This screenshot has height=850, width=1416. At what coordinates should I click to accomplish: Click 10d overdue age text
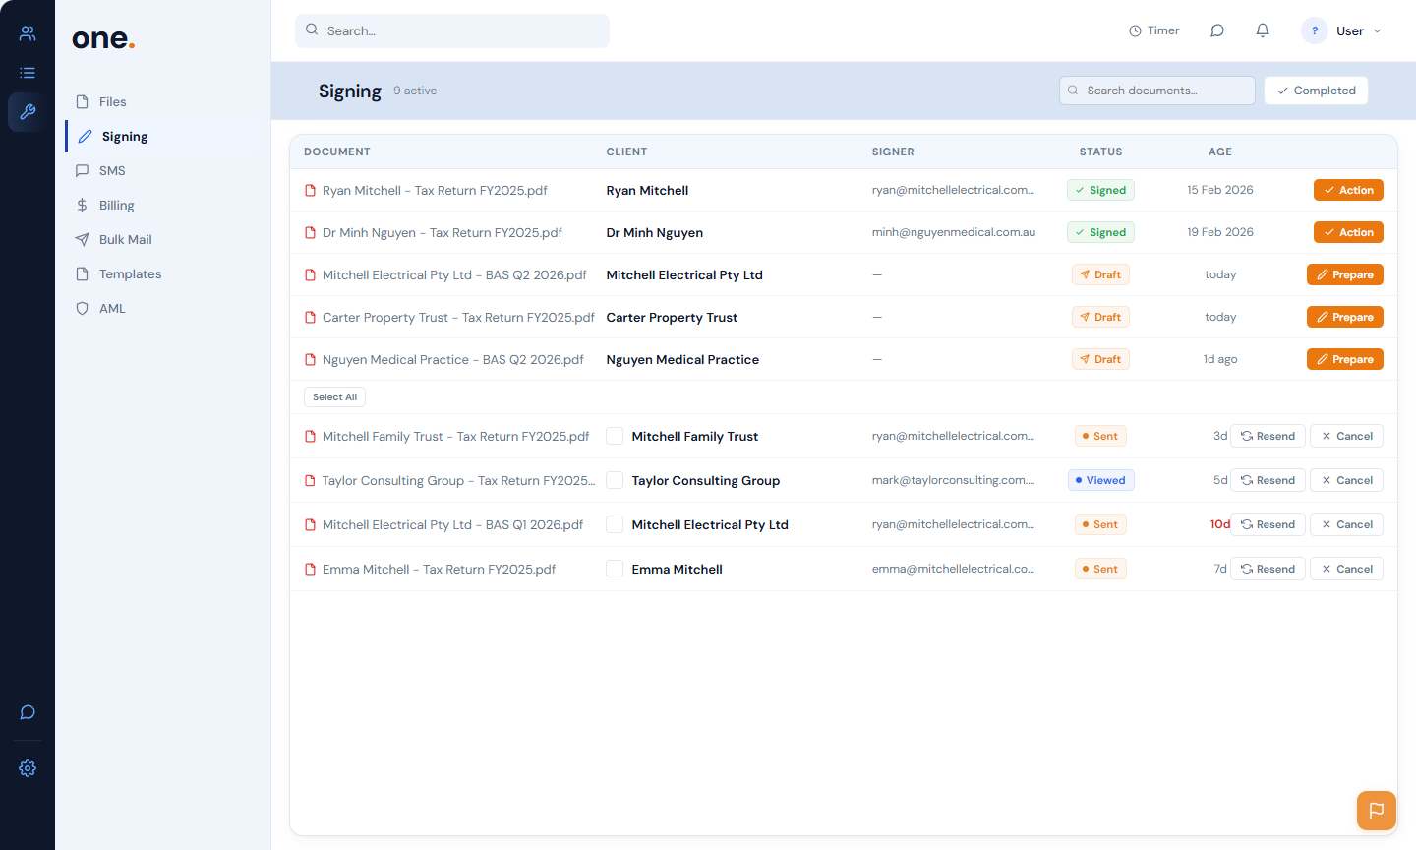(x=1219, y=524)
